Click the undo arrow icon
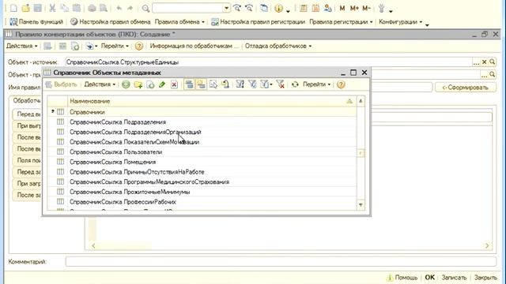Image resolution: width=506 pixels, height=284 pixels. pos(119,8)
